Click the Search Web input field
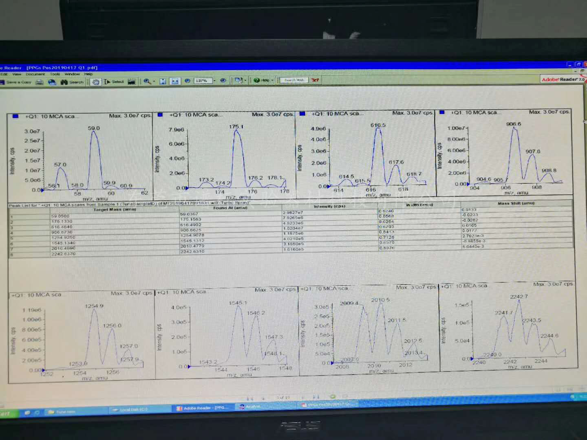587x440 pixels. tap(294, 80)
